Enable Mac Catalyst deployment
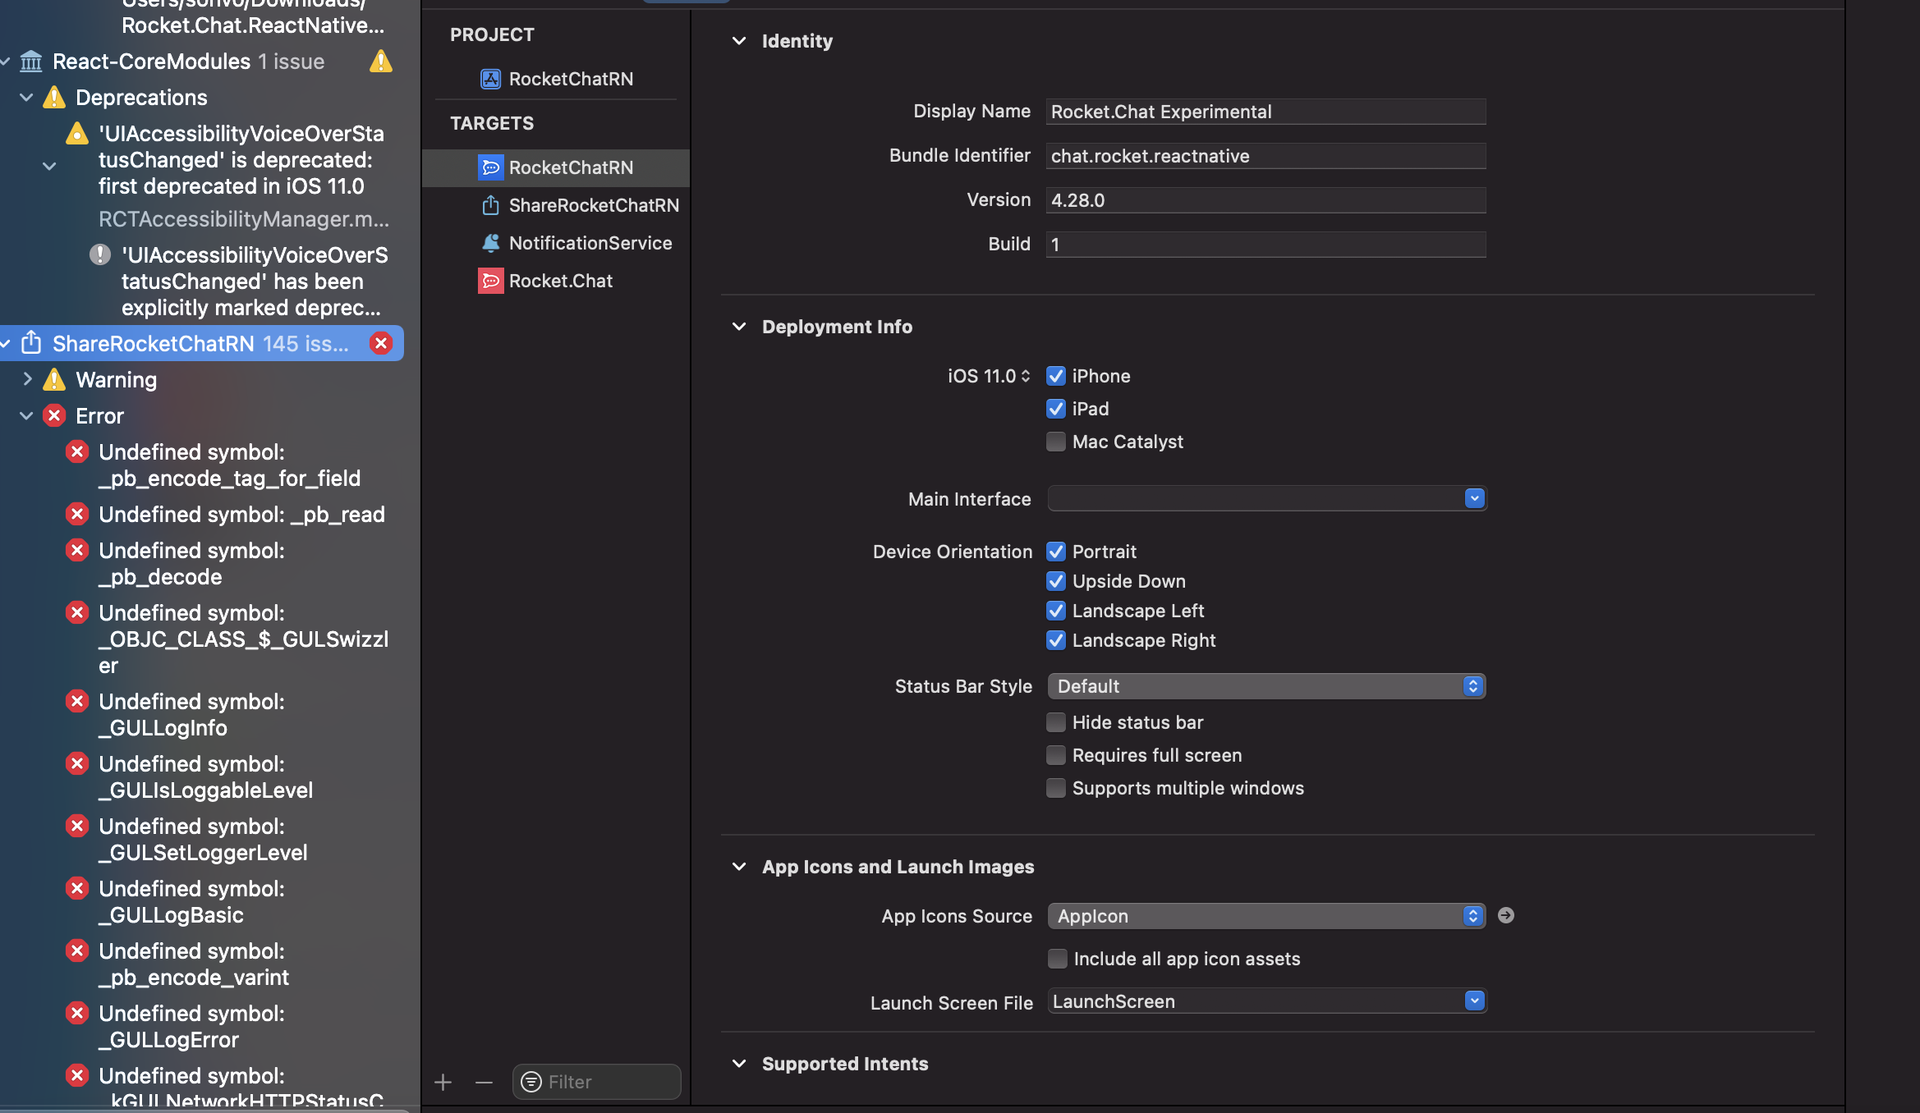This screenshot has width=1920, height=1113. [x=1057, y=442]
